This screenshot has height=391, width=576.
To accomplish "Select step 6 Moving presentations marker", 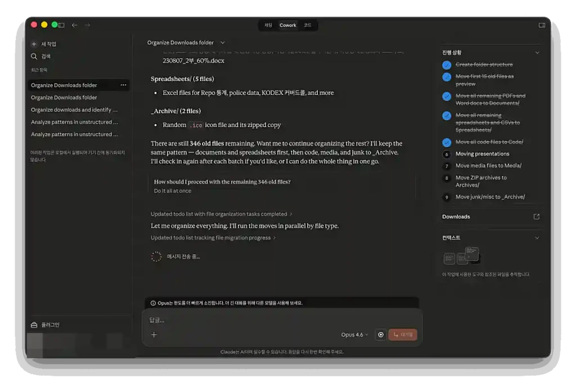I will pyautogui.click(x=447, y=154).
